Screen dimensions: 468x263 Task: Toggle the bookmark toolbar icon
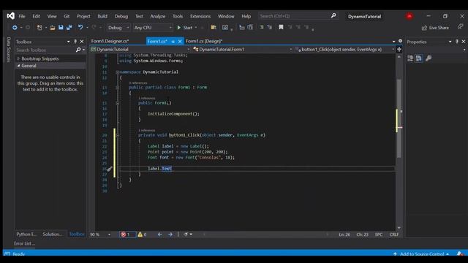click(281, 28)
